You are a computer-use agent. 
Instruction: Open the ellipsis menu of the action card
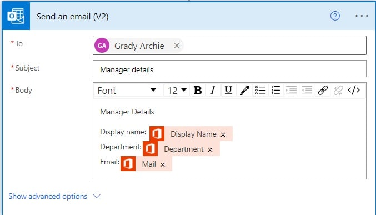click(362, 16)
